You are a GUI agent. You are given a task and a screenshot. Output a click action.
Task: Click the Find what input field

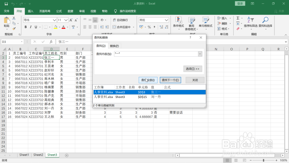pos(156,54)
